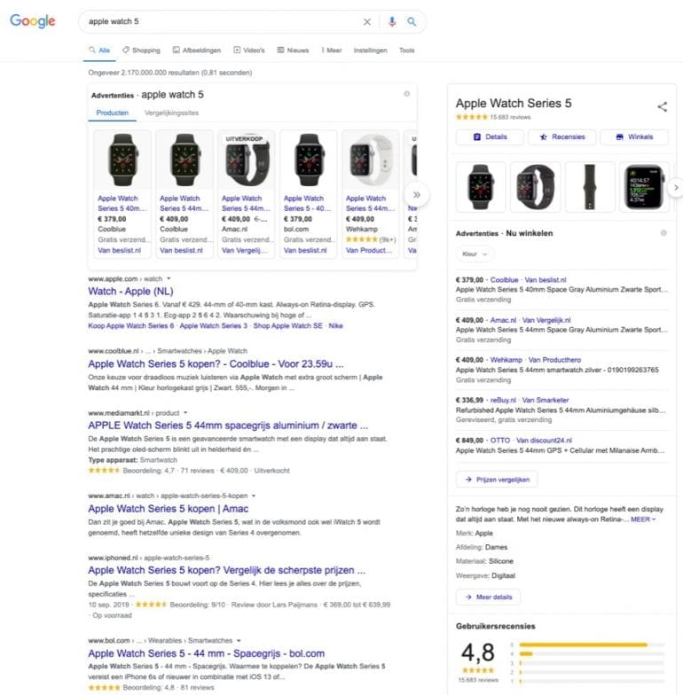Expand the Kleur filter dropdown

click(x=475, y=254)
